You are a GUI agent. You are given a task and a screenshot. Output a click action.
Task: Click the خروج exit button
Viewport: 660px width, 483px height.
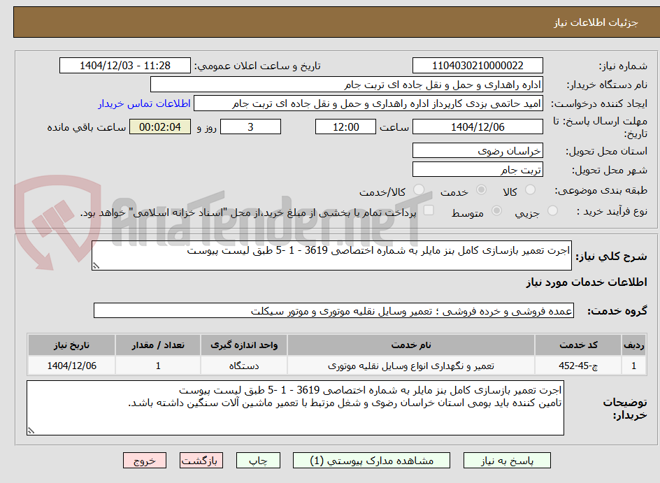coord(144,461)
